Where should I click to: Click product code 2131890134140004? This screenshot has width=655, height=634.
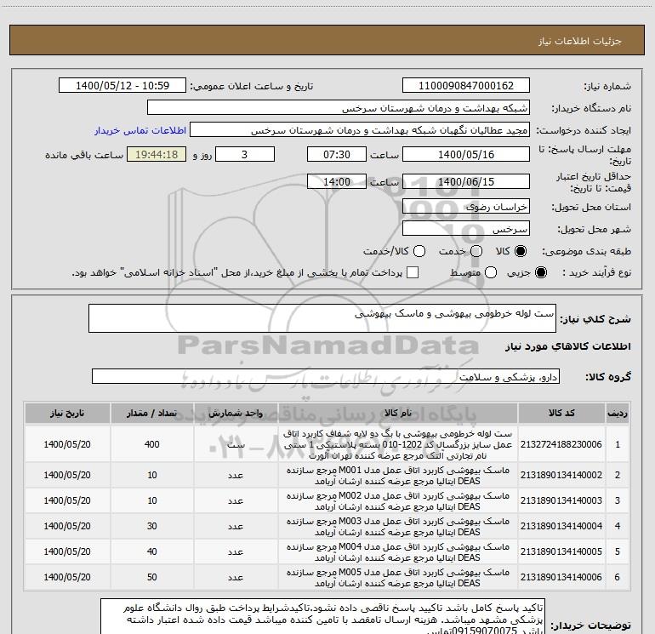pos(561,526)
